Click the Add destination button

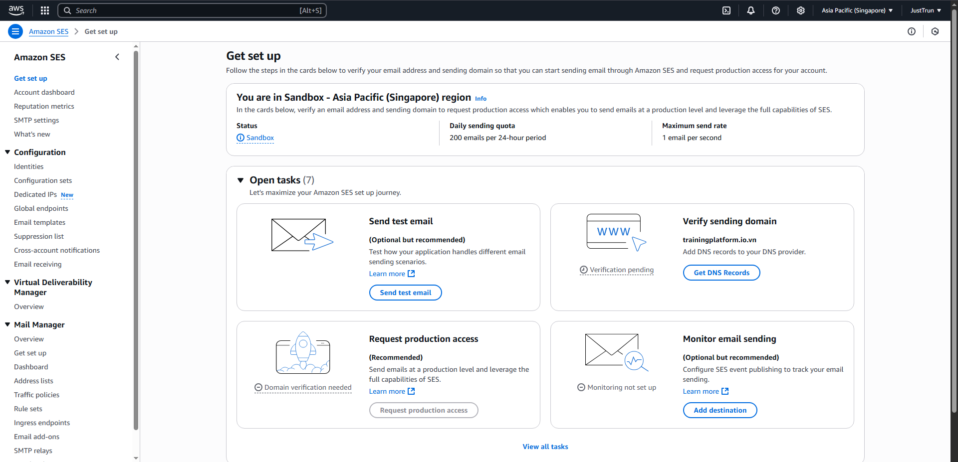[720, 410]
